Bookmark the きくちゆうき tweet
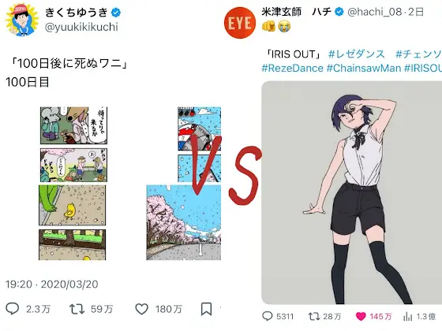Viewport: 442px width, 331px height. click(x=206, y=309)
